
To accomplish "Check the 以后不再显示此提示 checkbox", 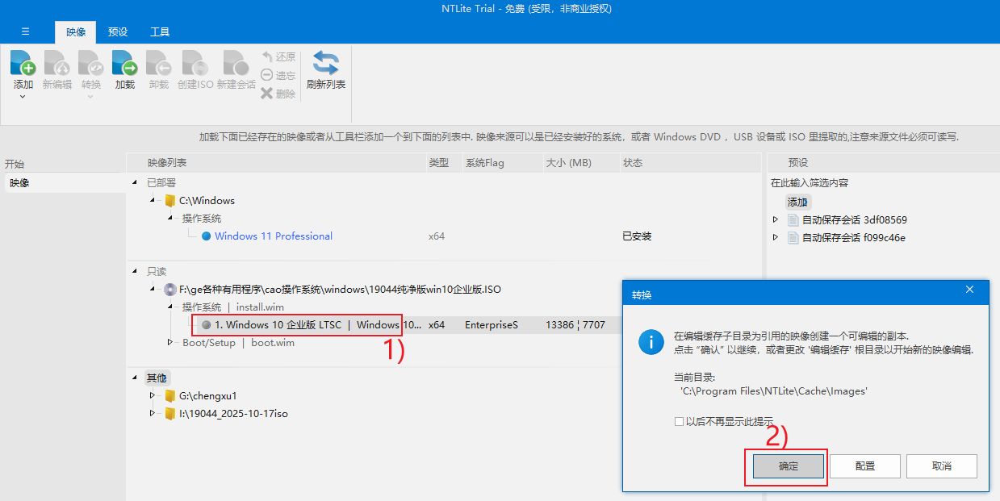I will click(679, 421).
